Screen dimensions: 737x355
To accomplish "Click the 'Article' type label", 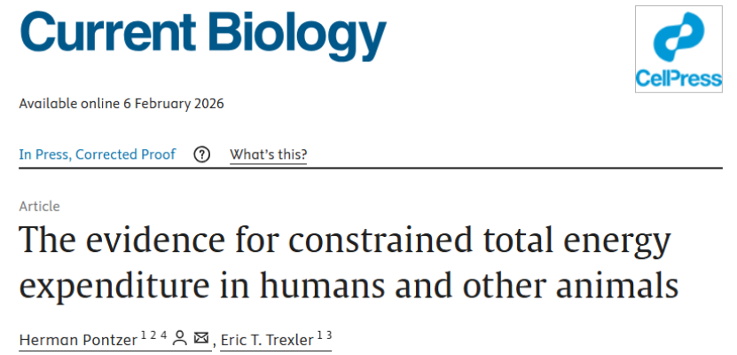I will tap(39, 206).
